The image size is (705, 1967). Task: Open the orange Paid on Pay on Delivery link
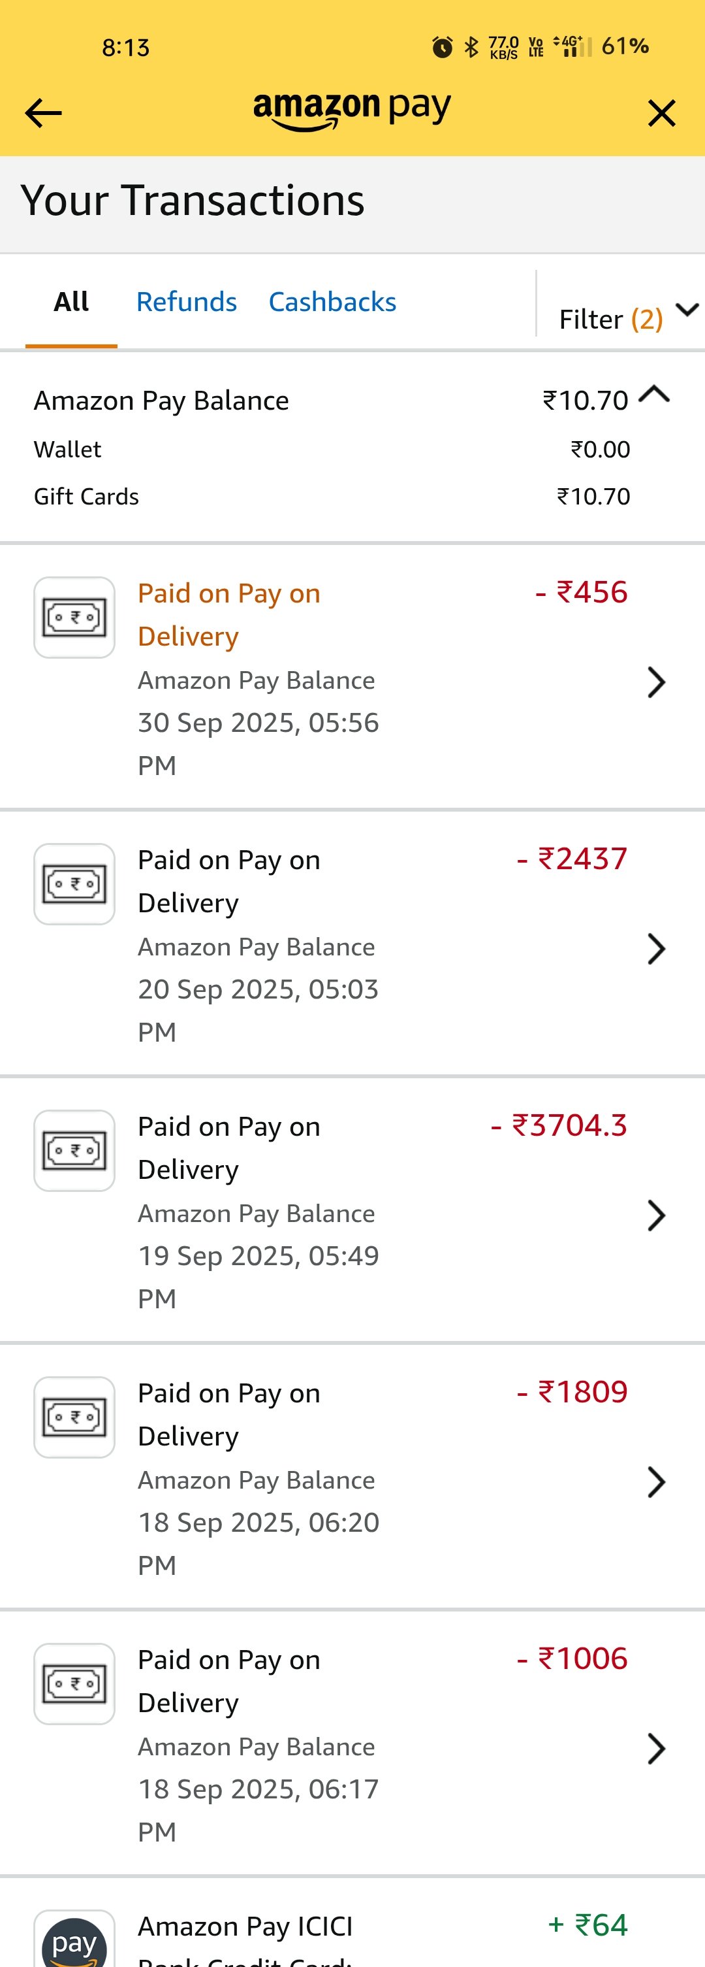point(228,614)
